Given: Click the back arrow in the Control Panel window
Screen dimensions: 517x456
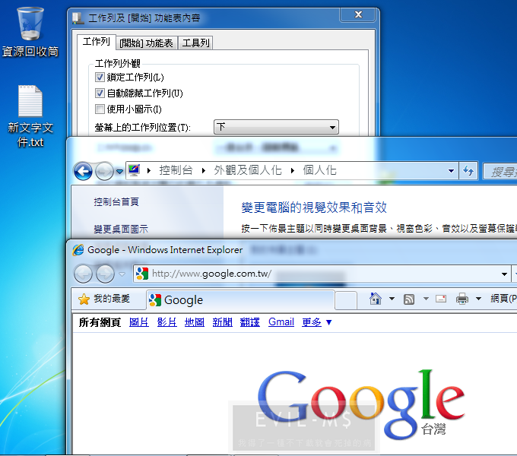Looking at the screenshot, I should (x=83, y=171).
